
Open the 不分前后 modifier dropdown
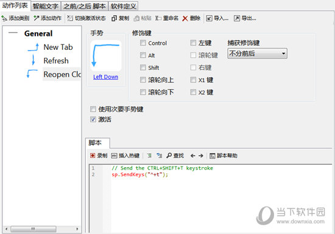(257, 53)
